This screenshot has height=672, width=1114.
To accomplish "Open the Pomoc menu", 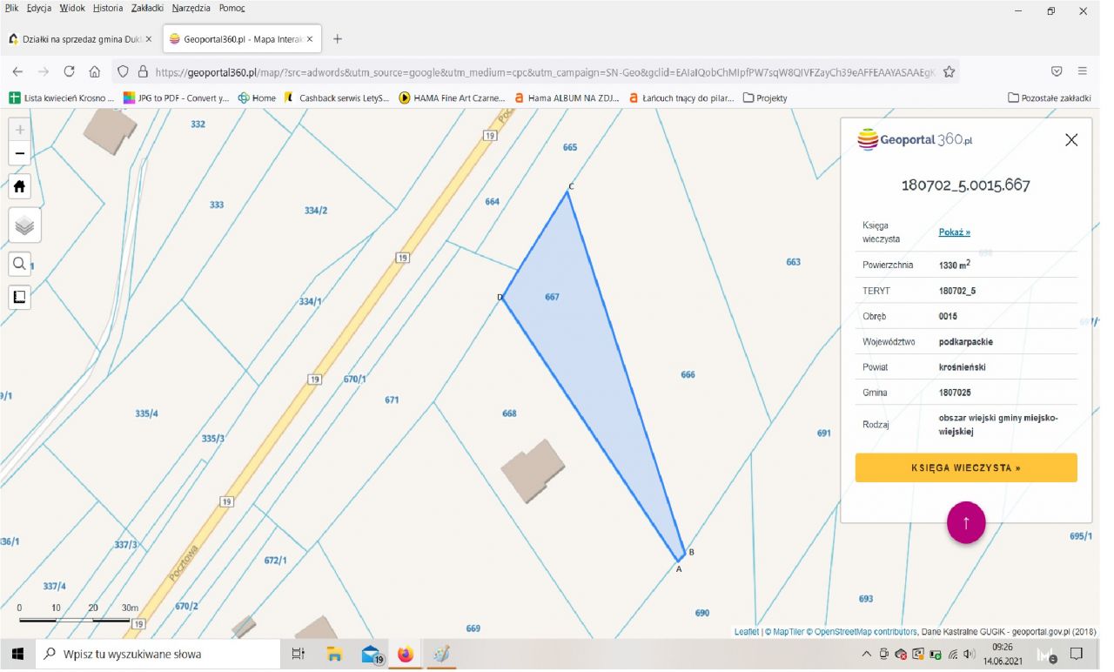I will coord(232,8).
